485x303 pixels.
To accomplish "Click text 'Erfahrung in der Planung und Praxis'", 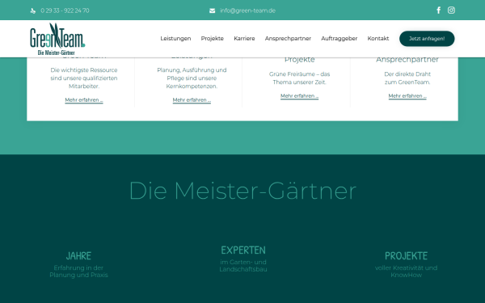I will pyautogui.click(x=78, y=271).
